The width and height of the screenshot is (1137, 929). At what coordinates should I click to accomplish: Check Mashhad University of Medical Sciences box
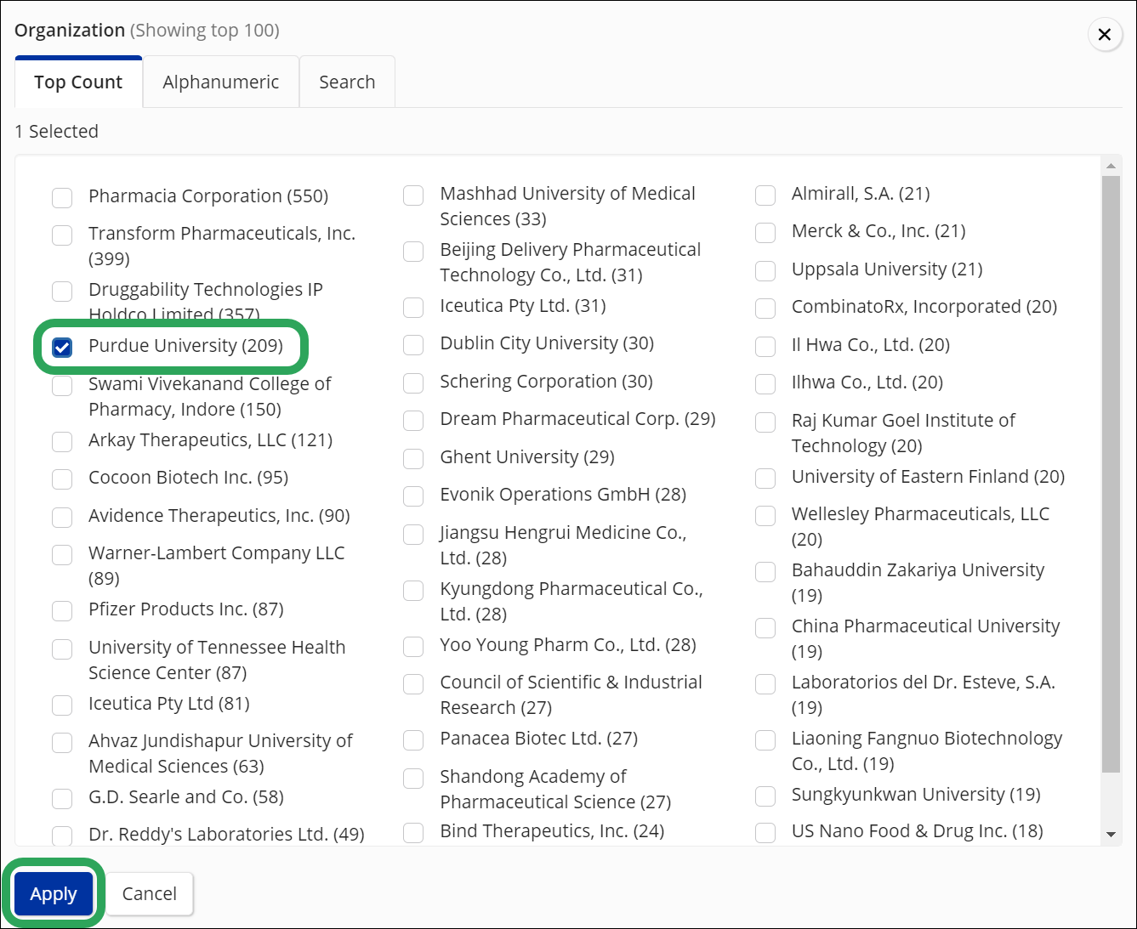pyautogui.click(x=413, y=195)
